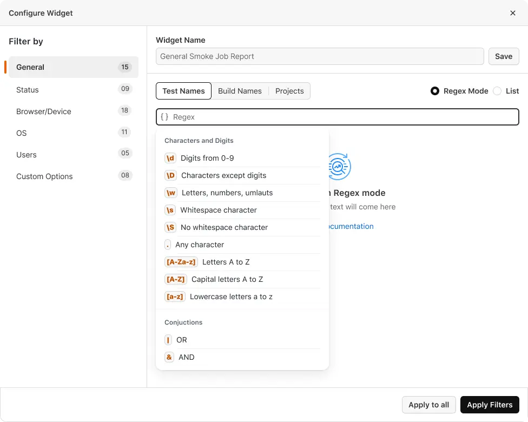Close the Configure Widget dialog
The width and height of the screenshot is (528, 422).
[x=513, y=13]
